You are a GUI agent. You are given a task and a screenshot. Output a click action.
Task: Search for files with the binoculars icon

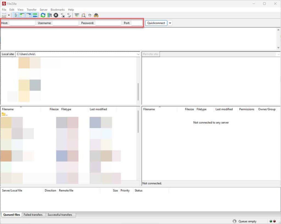96,15
